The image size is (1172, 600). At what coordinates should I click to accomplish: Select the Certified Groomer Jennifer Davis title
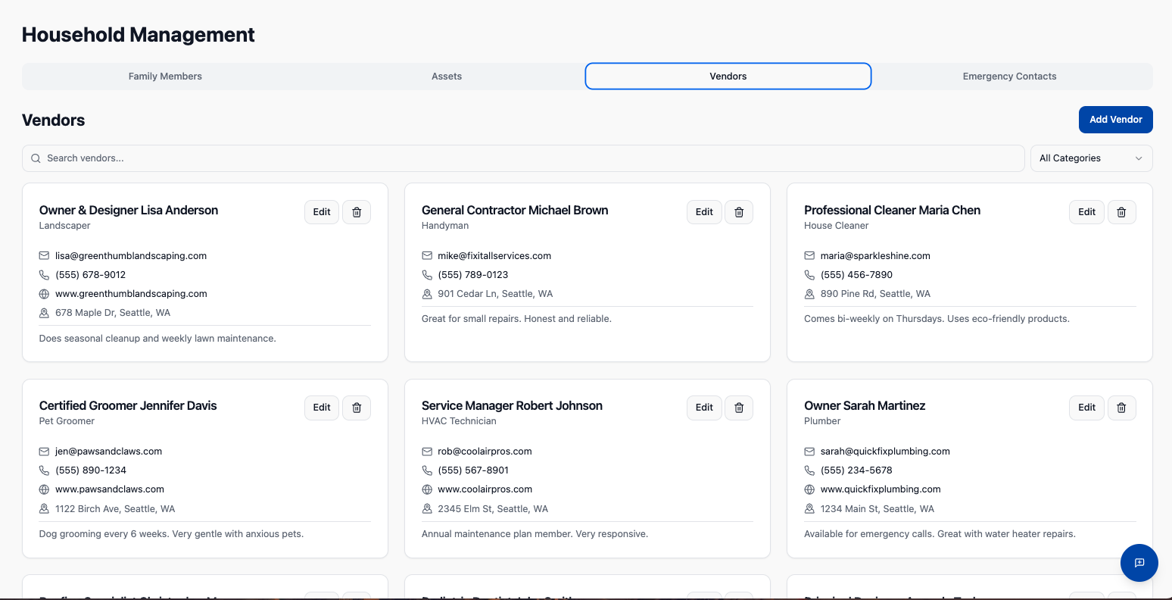(128, 406)
